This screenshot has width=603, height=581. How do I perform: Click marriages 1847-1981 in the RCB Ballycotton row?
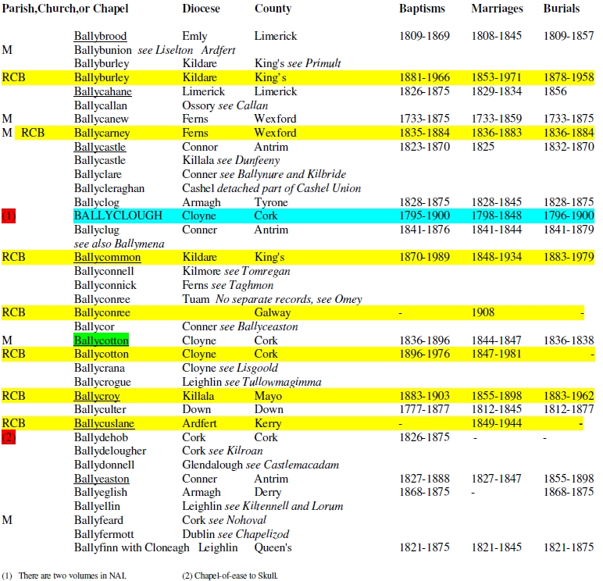click(497, 354)
